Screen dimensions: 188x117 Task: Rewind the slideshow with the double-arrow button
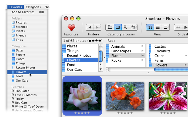[178, 27]
